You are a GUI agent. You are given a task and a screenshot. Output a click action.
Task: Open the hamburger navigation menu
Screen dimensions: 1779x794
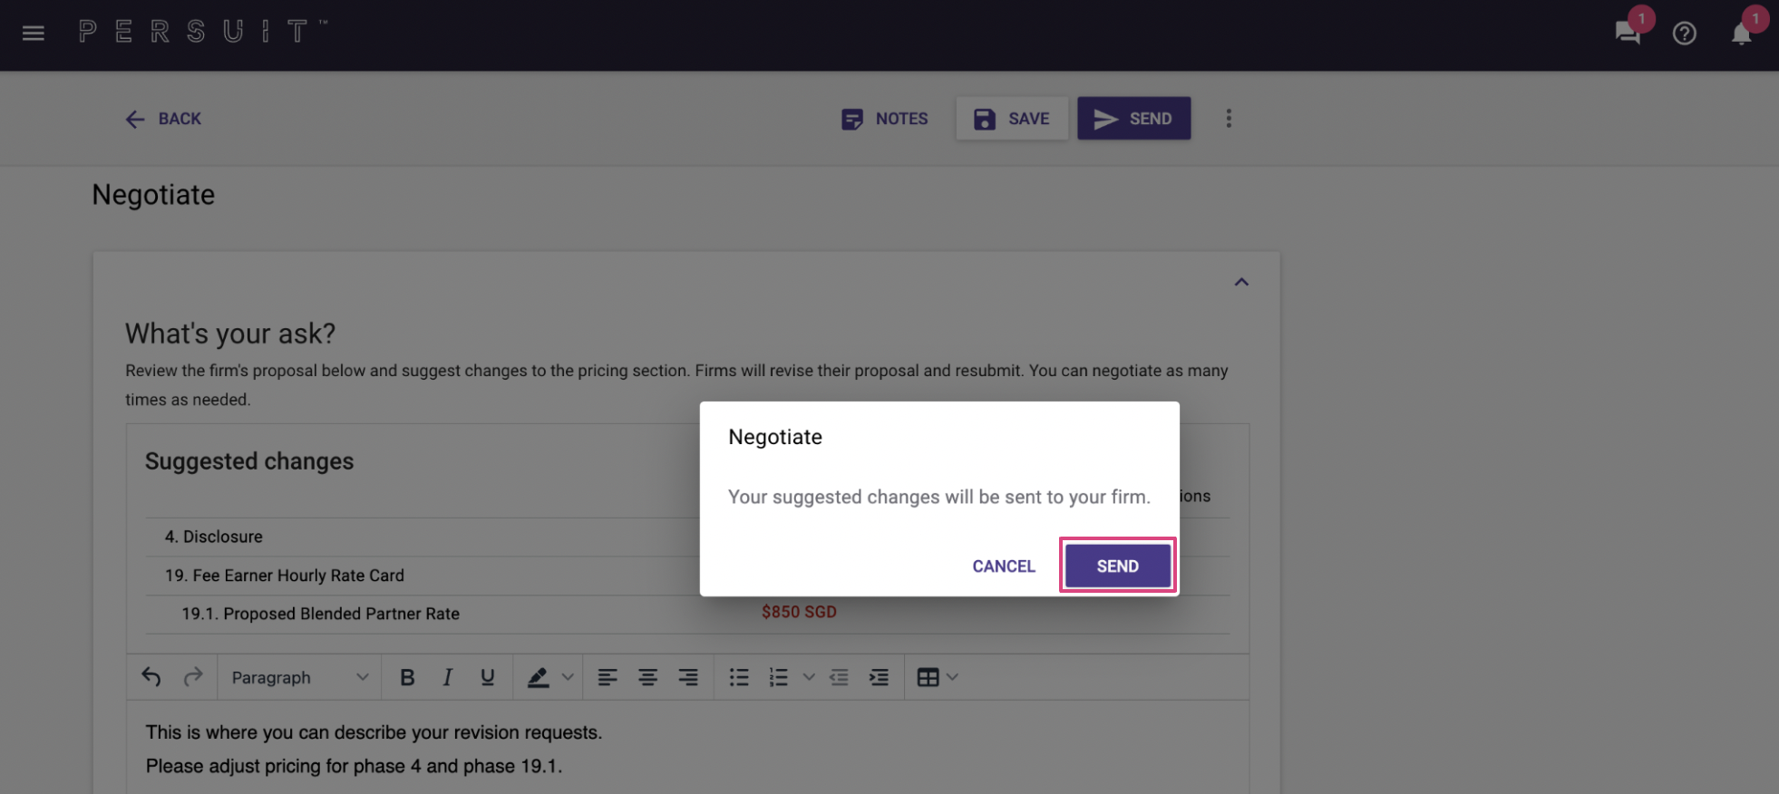(34, 34)
